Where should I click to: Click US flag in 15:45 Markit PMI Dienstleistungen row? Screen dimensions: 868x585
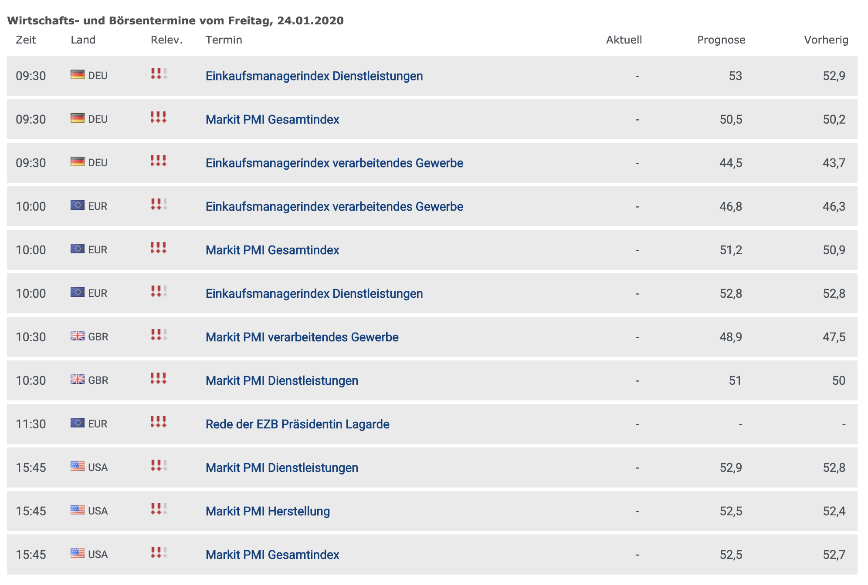tap(78, 466)
